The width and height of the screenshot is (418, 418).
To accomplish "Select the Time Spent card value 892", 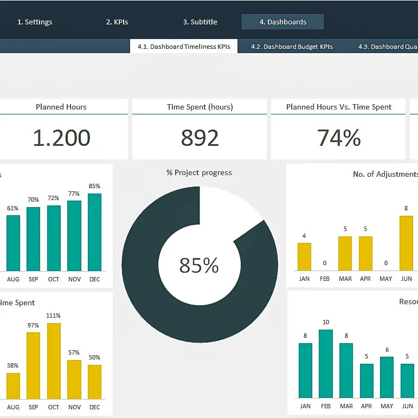I will click(200, 138).
